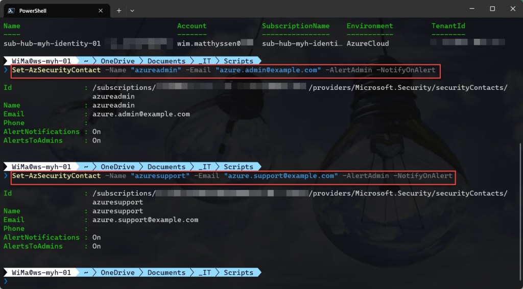The height and width of the screenshot is (289, 523).
Task: Click the SubscriptionName column header
Action: click(x=296, y=26)
